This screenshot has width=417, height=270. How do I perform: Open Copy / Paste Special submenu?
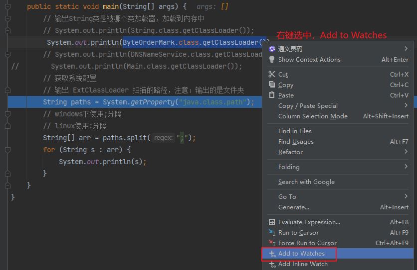tap(338, 105)
